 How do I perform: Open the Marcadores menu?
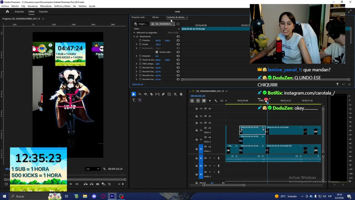pyautogui.click(x=46, y=6)
